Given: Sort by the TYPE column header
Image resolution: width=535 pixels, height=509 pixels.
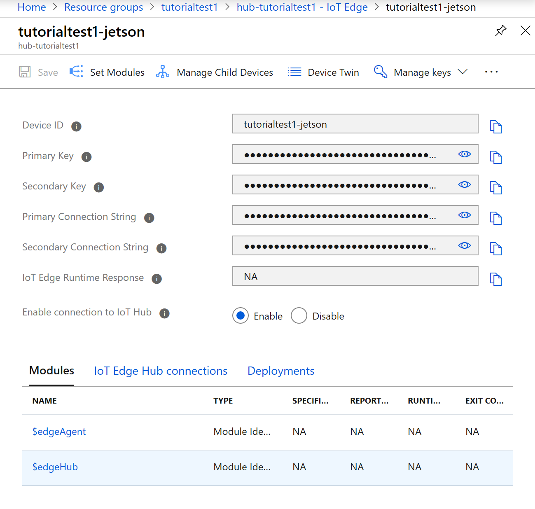Looking at the screenshot, I should point(223,401).
